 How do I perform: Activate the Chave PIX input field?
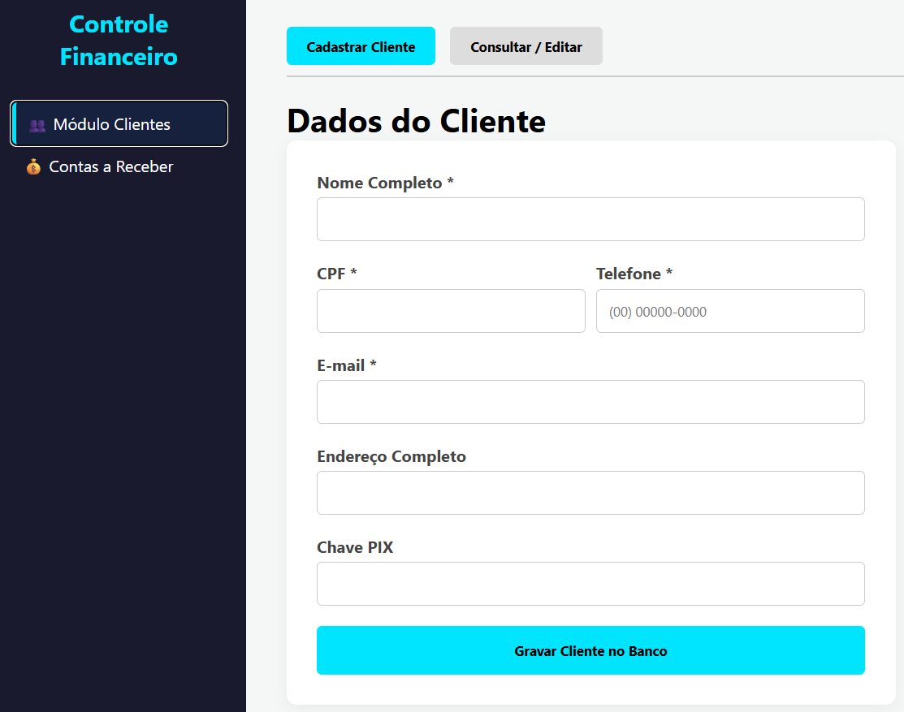(x=590, y=584)
